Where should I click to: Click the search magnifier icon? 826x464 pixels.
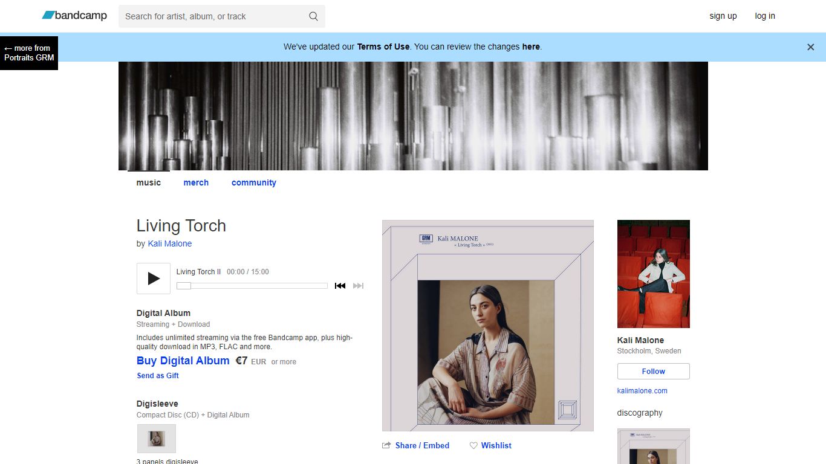(x=313, y=16)
